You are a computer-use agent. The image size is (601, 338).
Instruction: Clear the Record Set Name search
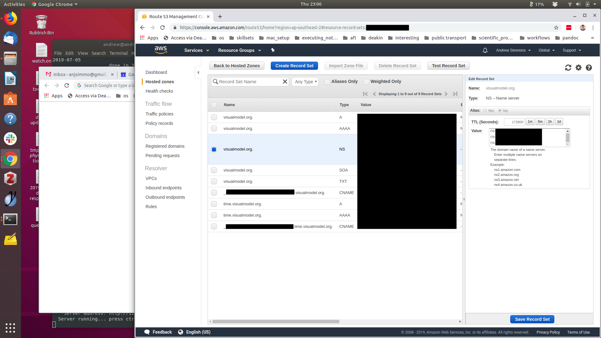click(285, 82)
